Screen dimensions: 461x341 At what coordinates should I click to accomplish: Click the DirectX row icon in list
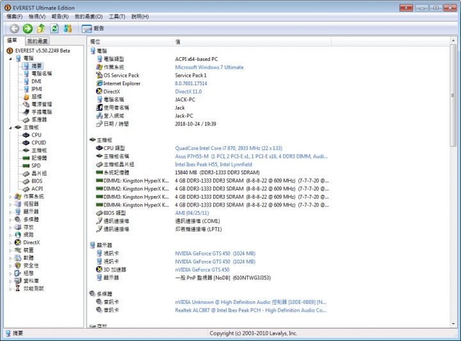[99, 92]
